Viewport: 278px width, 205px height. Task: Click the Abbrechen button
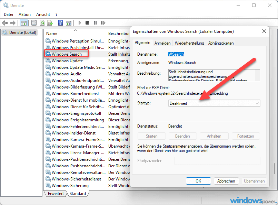pos(226,181)
